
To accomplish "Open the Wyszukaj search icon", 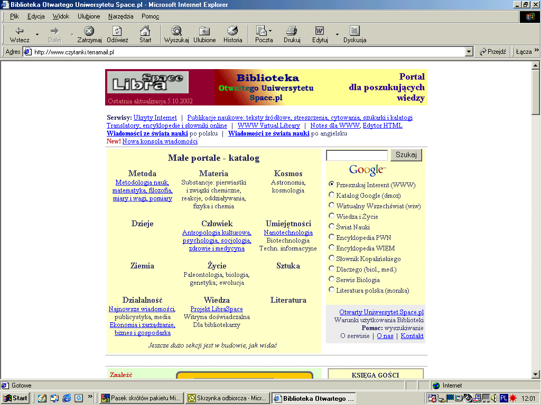I will click(x=176, y=31).
